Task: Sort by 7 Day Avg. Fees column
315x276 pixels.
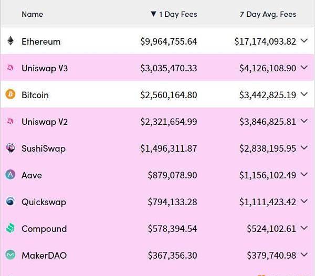Action: (x=268, y=14)
